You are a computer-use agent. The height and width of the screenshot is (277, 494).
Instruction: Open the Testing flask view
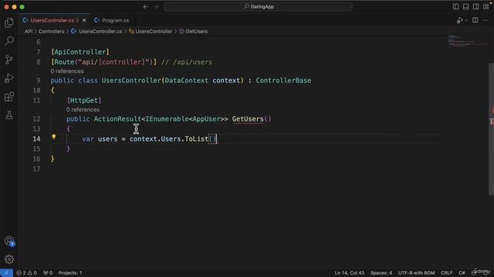point(9,115)
